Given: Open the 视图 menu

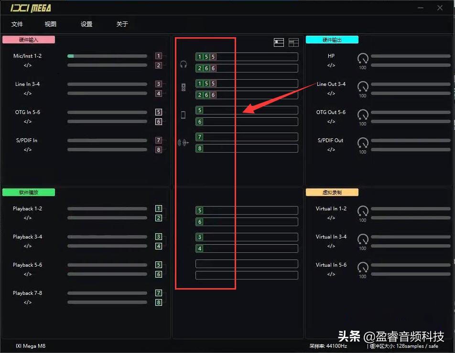Looking at the screenshot, I should click(51, 24).
